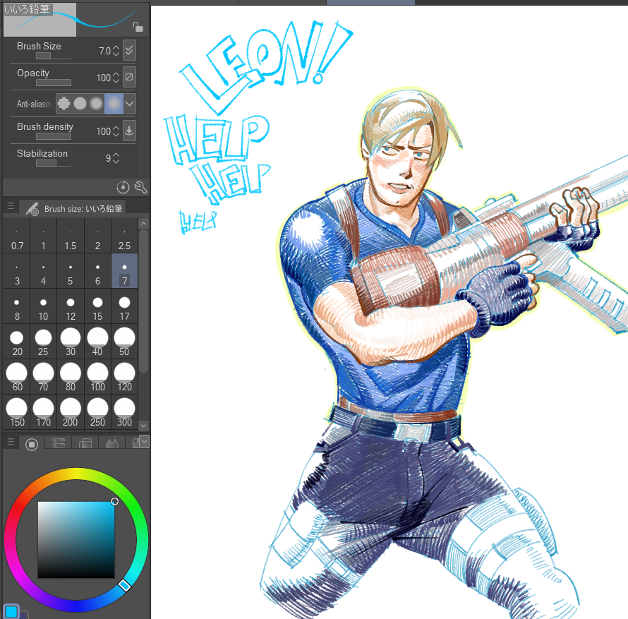
Task: Choose brush size preset 200
Action: pyautogui.click(x=71, y=412)
